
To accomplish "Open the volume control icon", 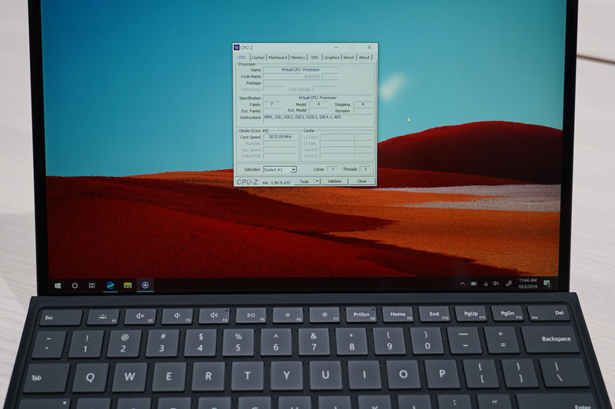I will [496, 283].
